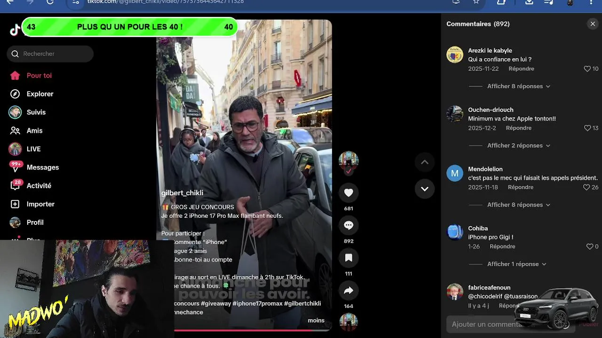Screen dimensions: 602x338
Task: Open the Profil page
Action: (x=35, y=222)
